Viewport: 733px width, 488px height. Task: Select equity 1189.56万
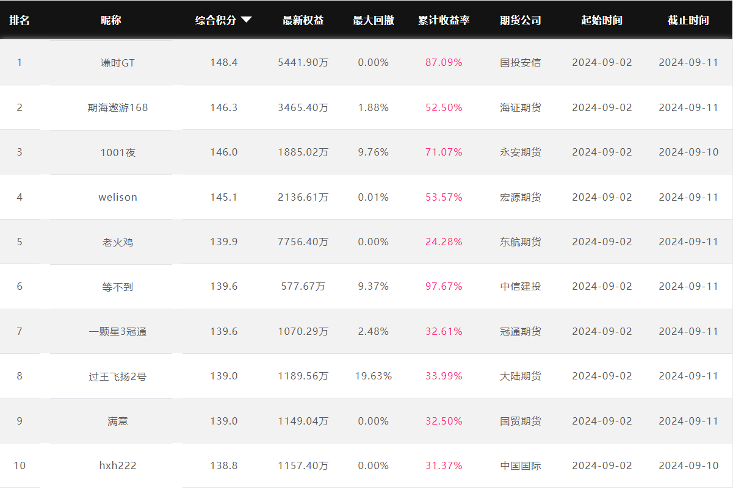click(303, 376)
